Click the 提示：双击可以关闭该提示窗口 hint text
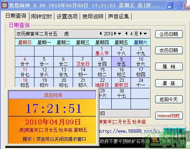Image resolution: width=190 pixels, height=149 pixels. [x=54, y=139]
